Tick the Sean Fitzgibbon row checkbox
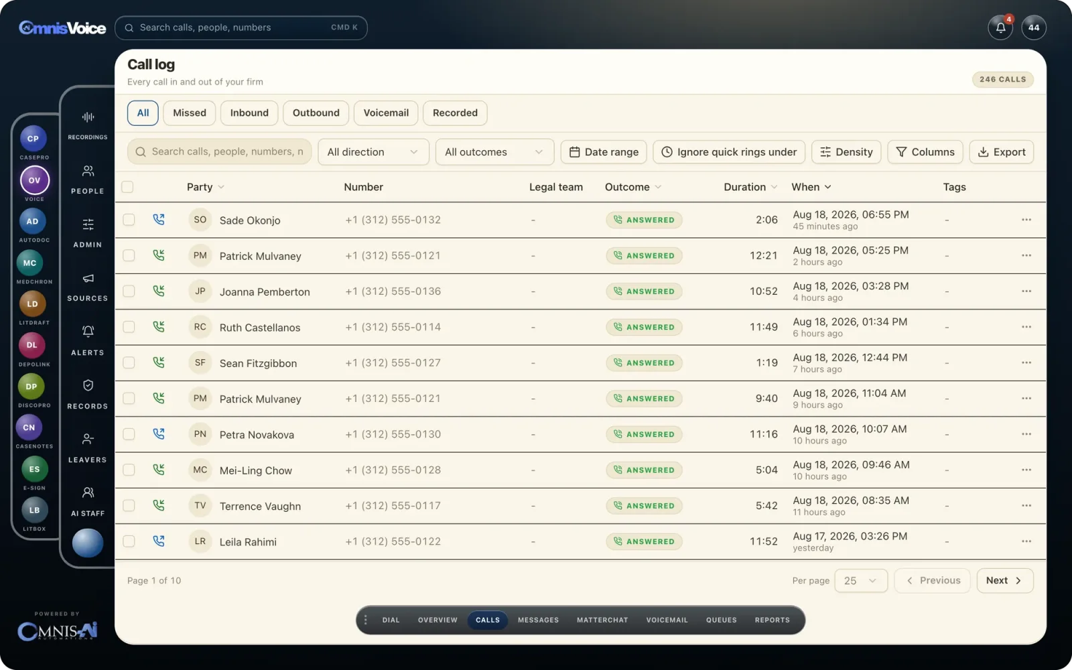 129,362
